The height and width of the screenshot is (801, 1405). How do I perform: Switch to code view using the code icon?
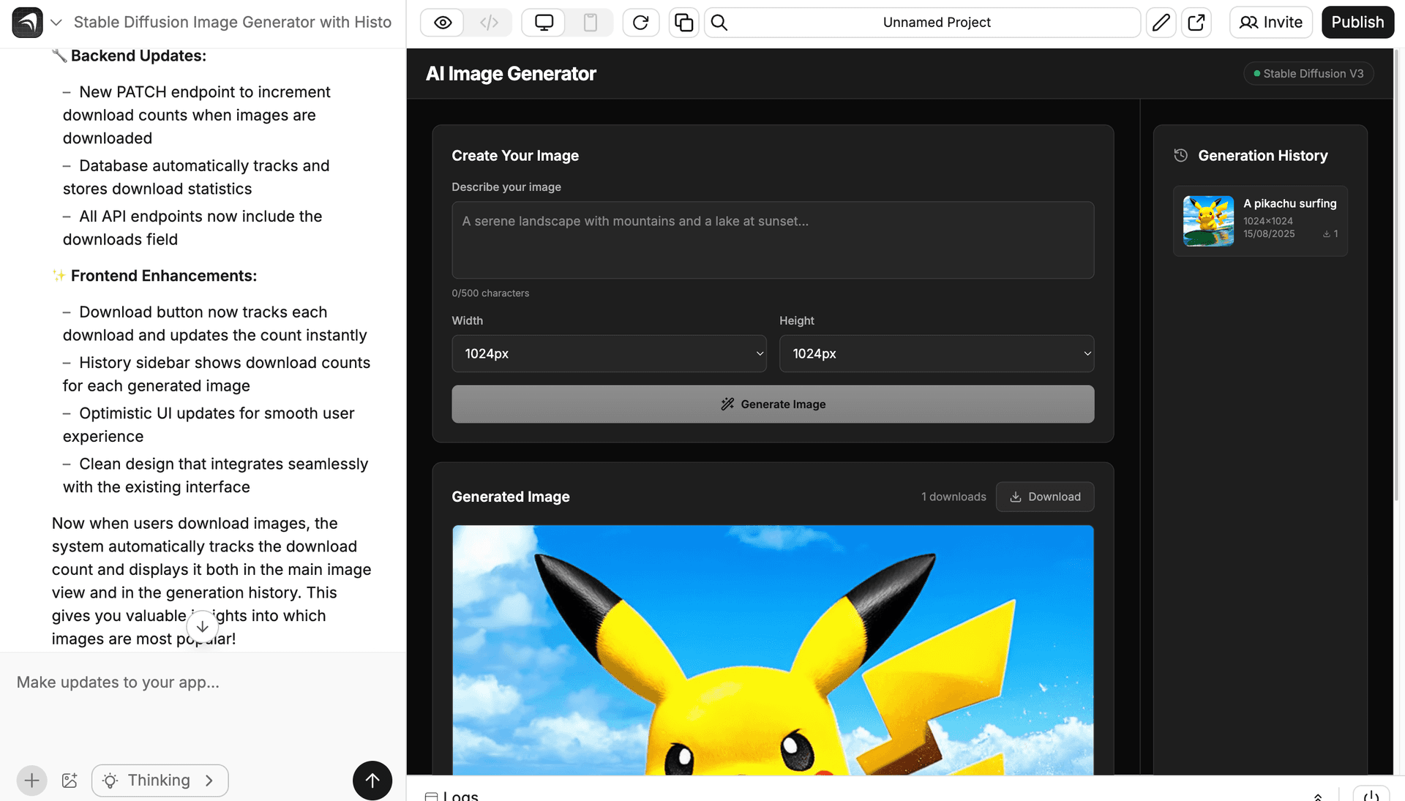[x=488, y=22]
